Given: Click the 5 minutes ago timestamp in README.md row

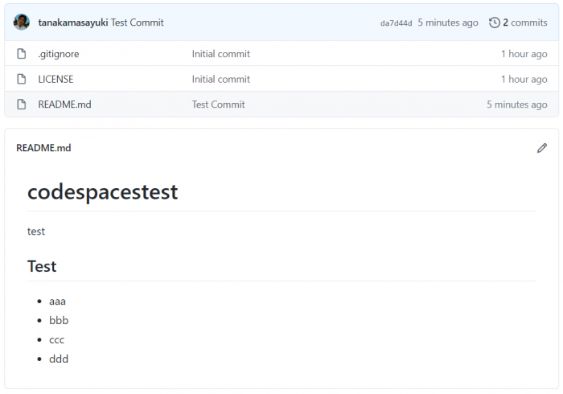Looking at the screenshot, I should (516, 105).
